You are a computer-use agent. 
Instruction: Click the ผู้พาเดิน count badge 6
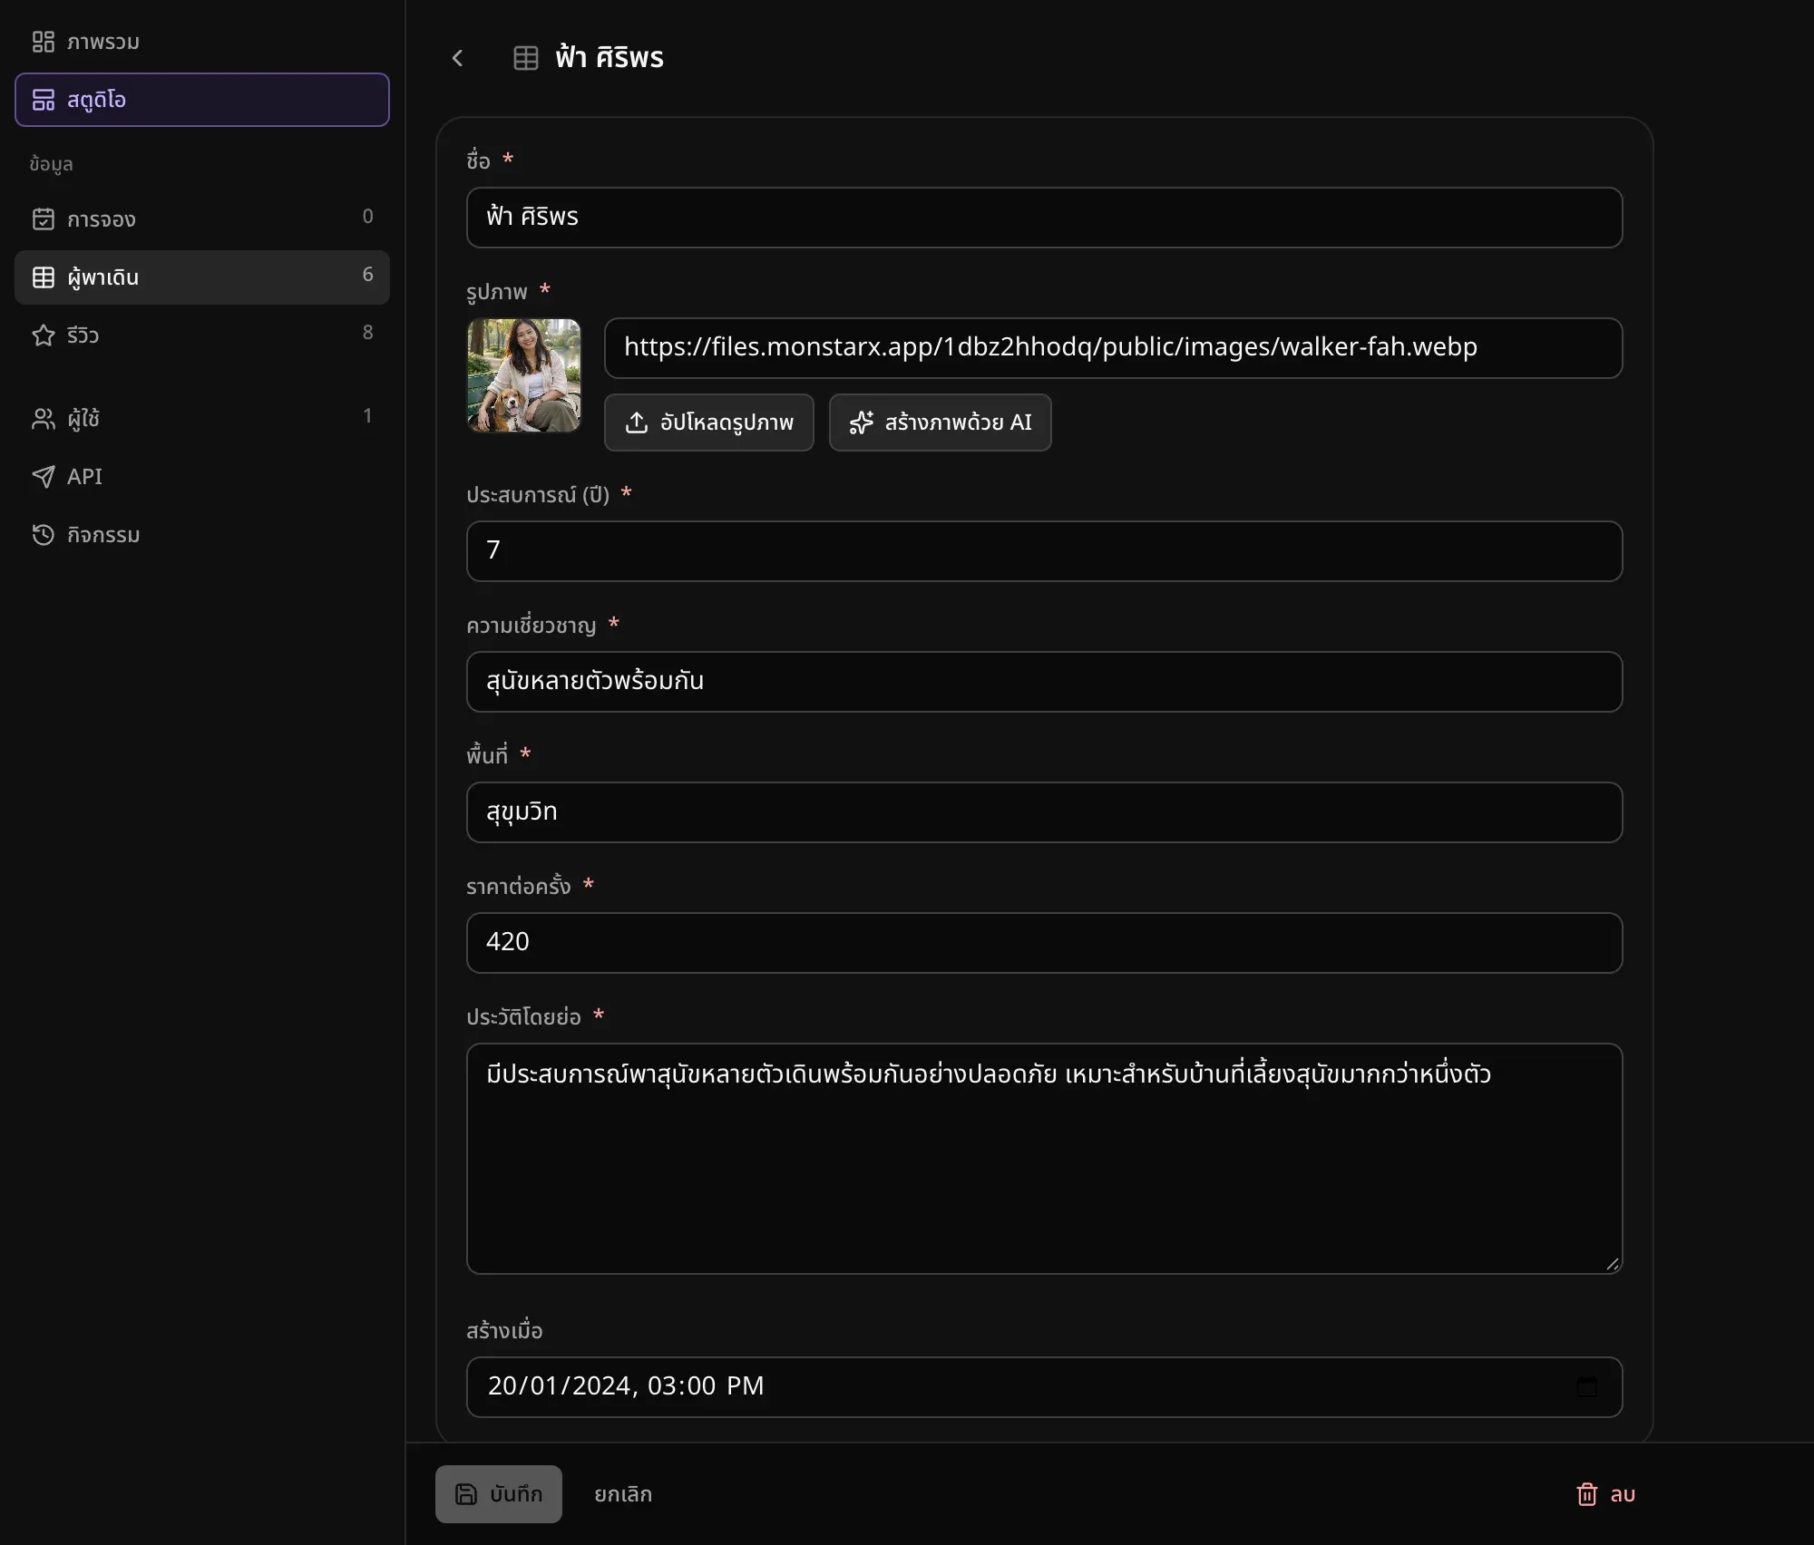pos(367,275)
